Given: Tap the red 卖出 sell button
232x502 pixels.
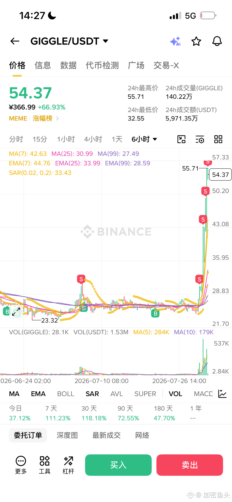Looking at the screenshot, I should 190,465.
